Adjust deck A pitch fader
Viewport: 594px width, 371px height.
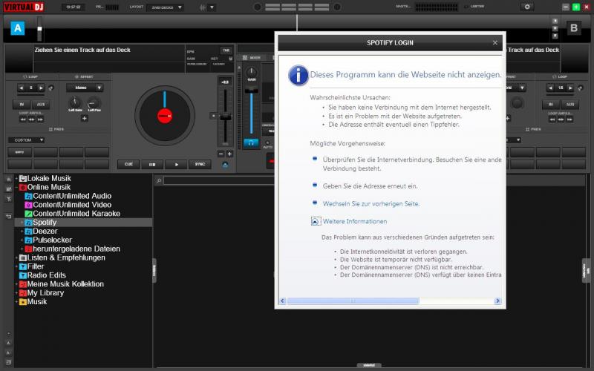pos(226,118)
